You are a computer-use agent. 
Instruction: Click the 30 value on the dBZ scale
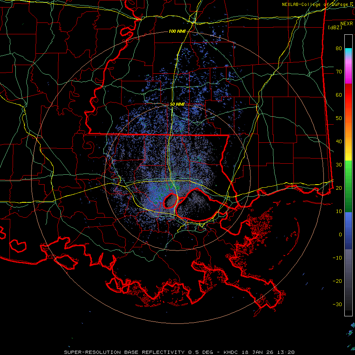coord(339,164)
